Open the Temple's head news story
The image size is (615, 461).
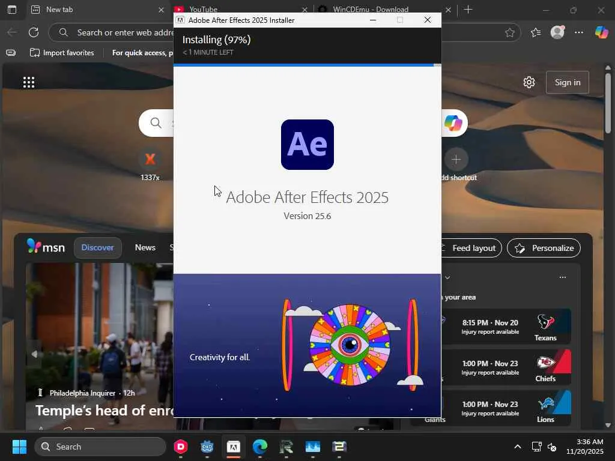(105, 411)
